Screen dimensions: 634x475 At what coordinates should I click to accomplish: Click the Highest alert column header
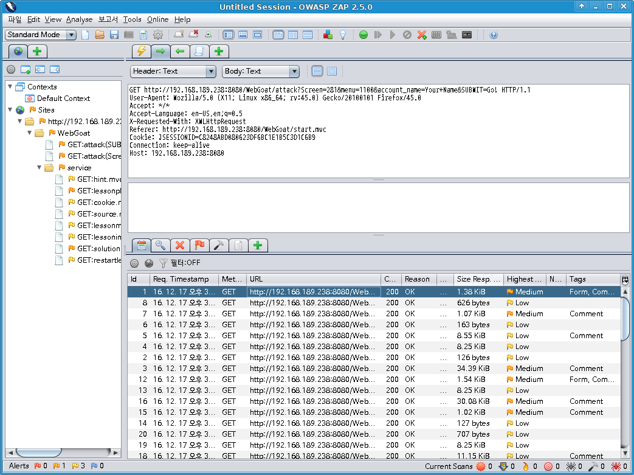[525, 279]
